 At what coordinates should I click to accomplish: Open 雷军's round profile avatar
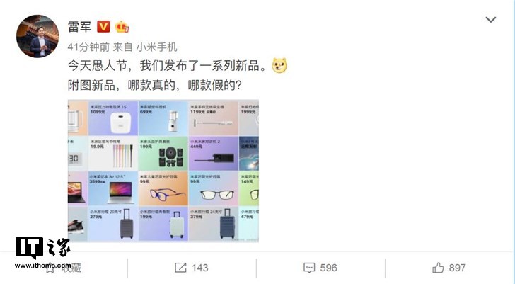pos(37,36)
